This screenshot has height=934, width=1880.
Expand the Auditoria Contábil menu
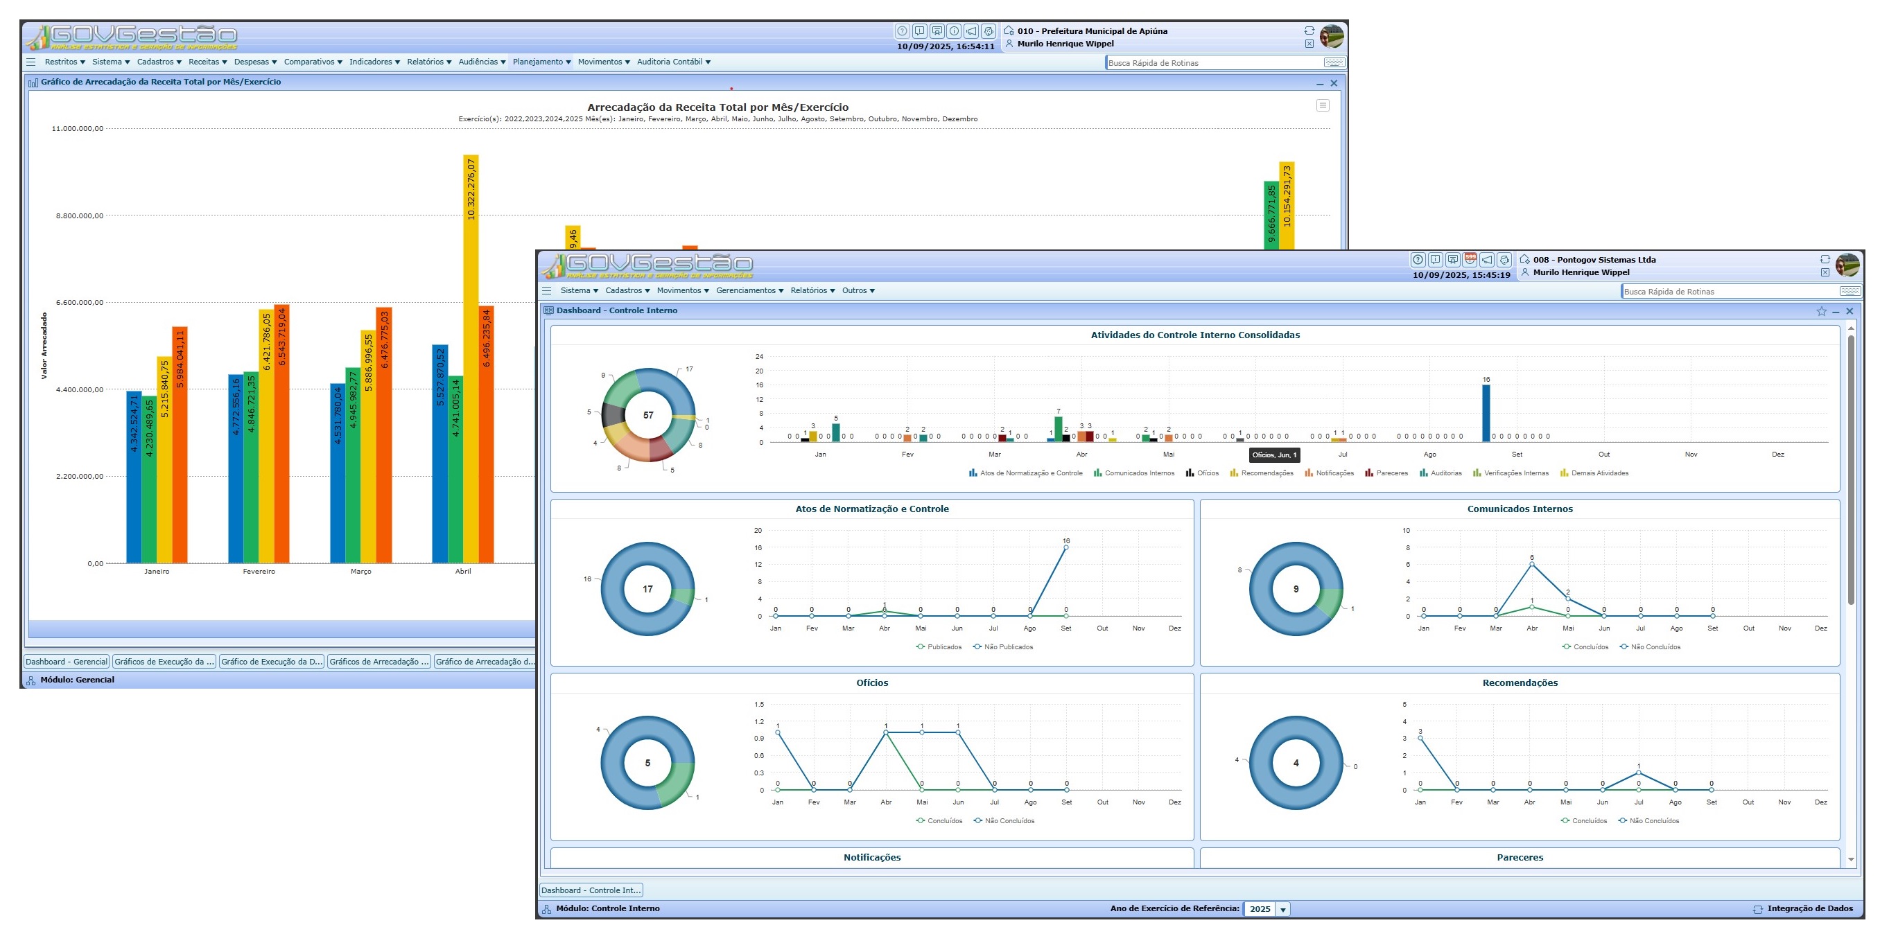673,62
